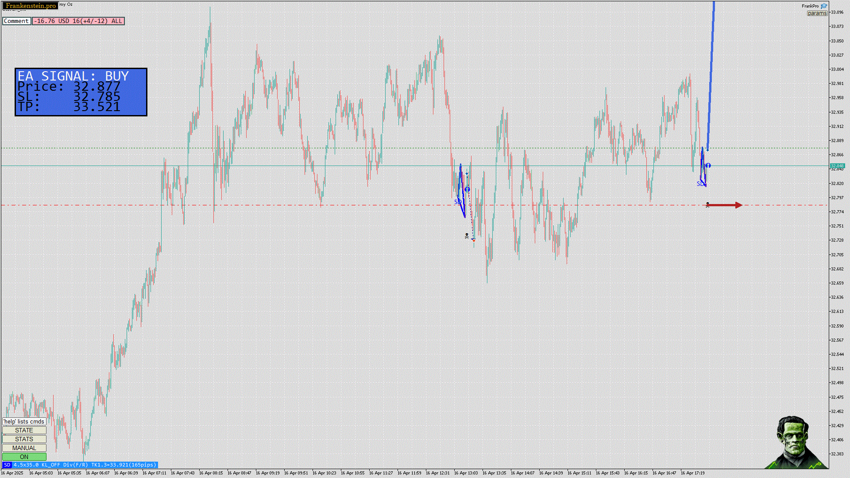Click the 'help' lists cmds field
This screenshot has height=478, width=850.
point(24,421)
